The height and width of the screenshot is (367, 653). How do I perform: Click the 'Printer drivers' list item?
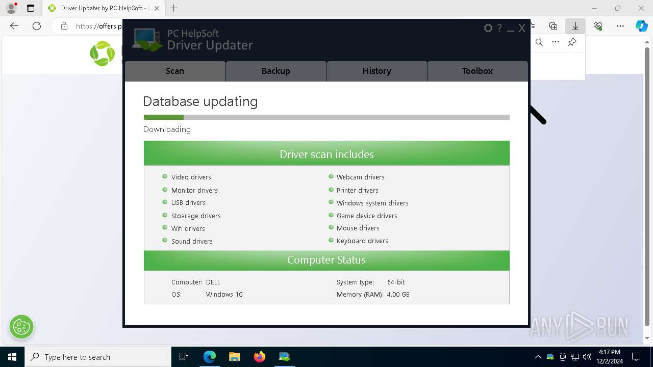(357, 190)
